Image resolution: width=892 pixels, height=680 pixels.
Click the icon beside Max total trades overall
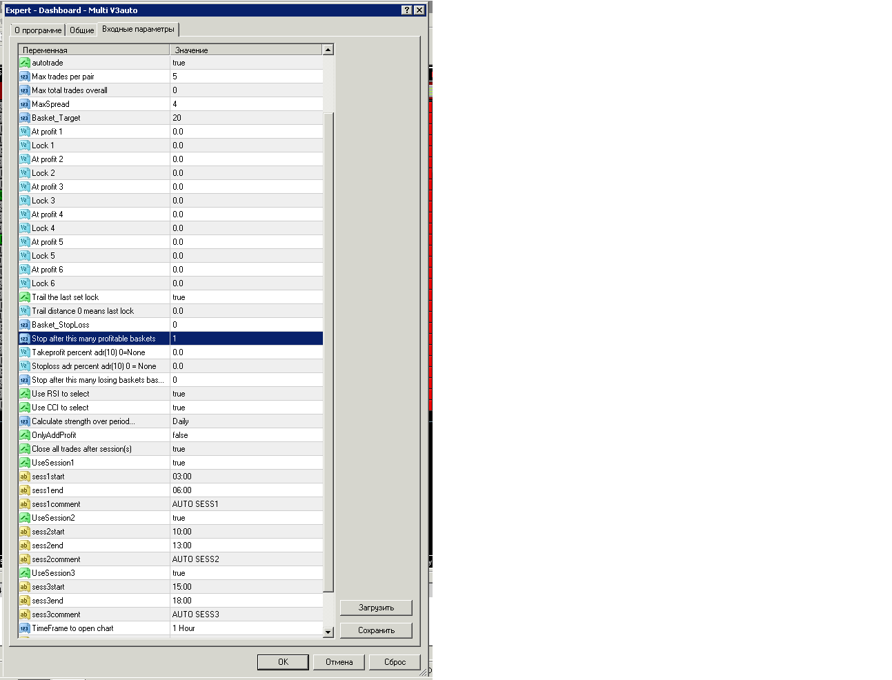coord(24,90)
